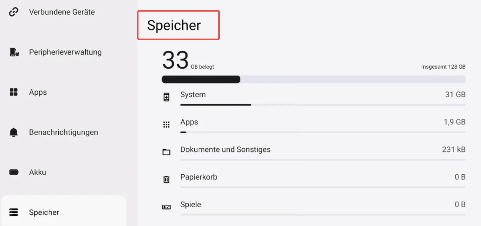Image resolution: width=481 pixels, height=226 pixels.
Task: Click the System storage icon
Action: [x=166, y=97]
